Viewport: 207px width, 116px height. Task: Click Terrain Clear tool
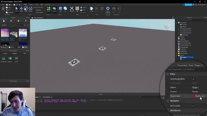pos(16,59)
